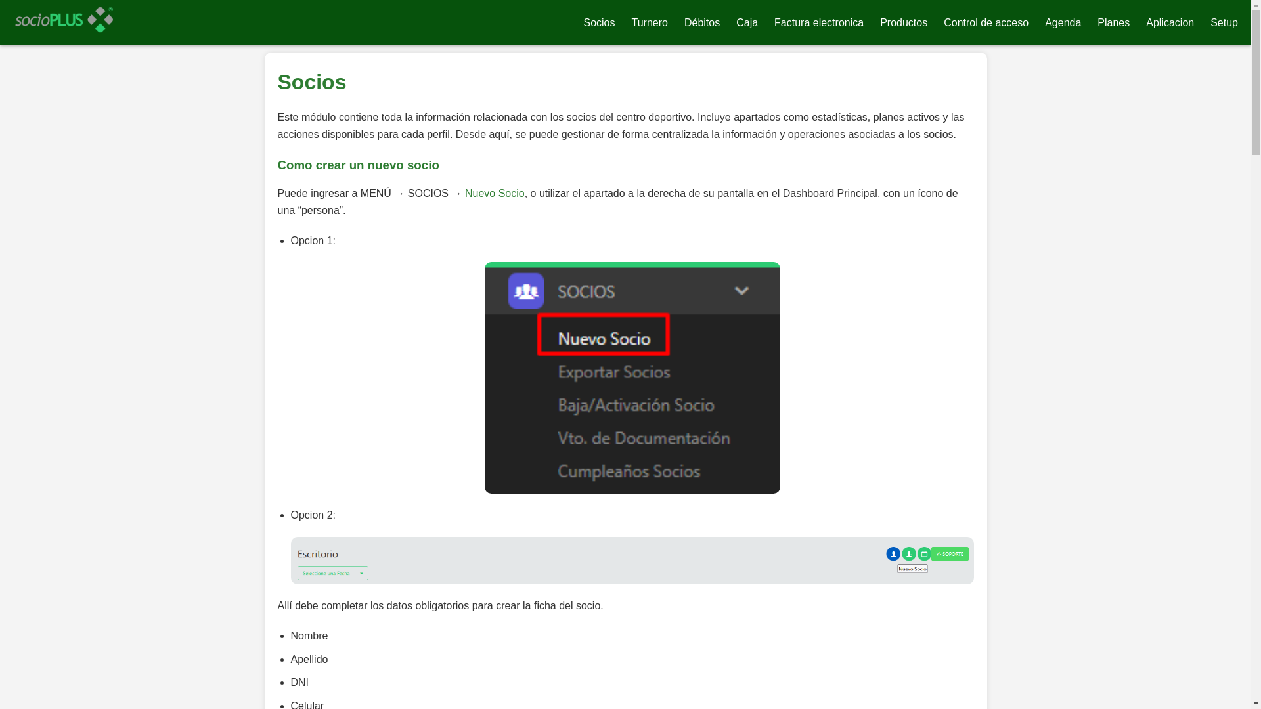Screen dimensions: 1261x709
Task: Navigate to Aplicacion page
Action: coord(1170,23)
